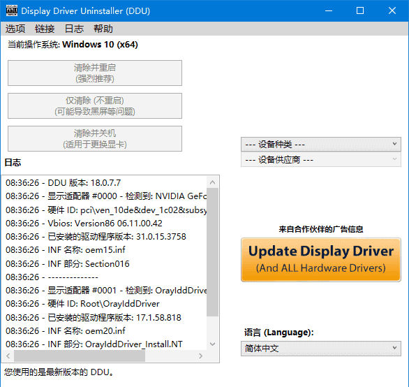Image resolution: width=409 pixels, height=387 pixels.
Task: Click the 清除并重启 (强烈推荐) button
Action: pos(95,73)
